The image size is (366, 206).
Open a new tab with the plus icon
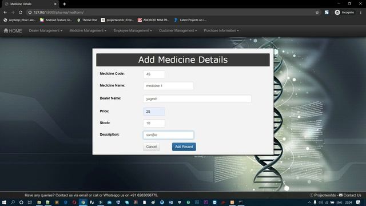pyautogui.click(x=64, y=4)
